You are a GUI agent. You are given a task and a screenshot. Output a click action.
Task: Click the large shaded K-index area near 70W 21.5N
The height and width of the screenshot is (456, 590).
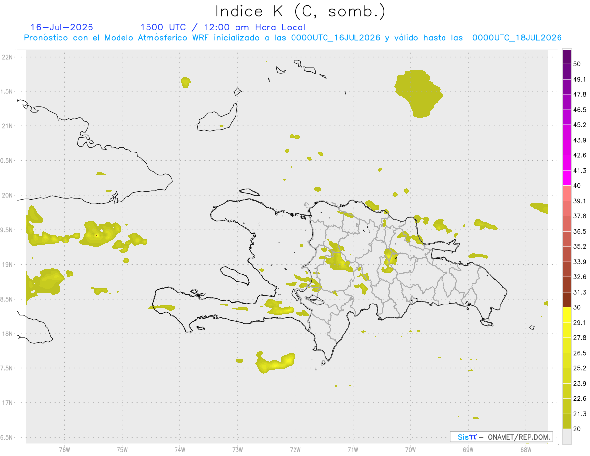point(418,93)
